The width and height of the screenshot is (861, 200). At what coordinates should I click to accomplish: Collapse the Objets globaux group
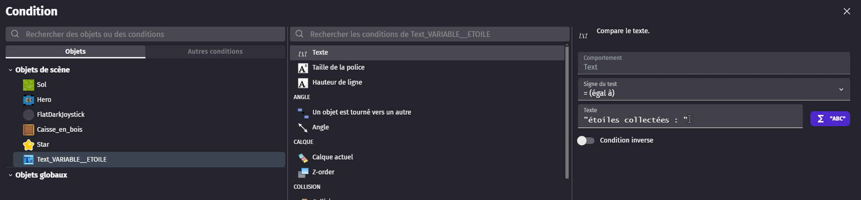point(10,175)
